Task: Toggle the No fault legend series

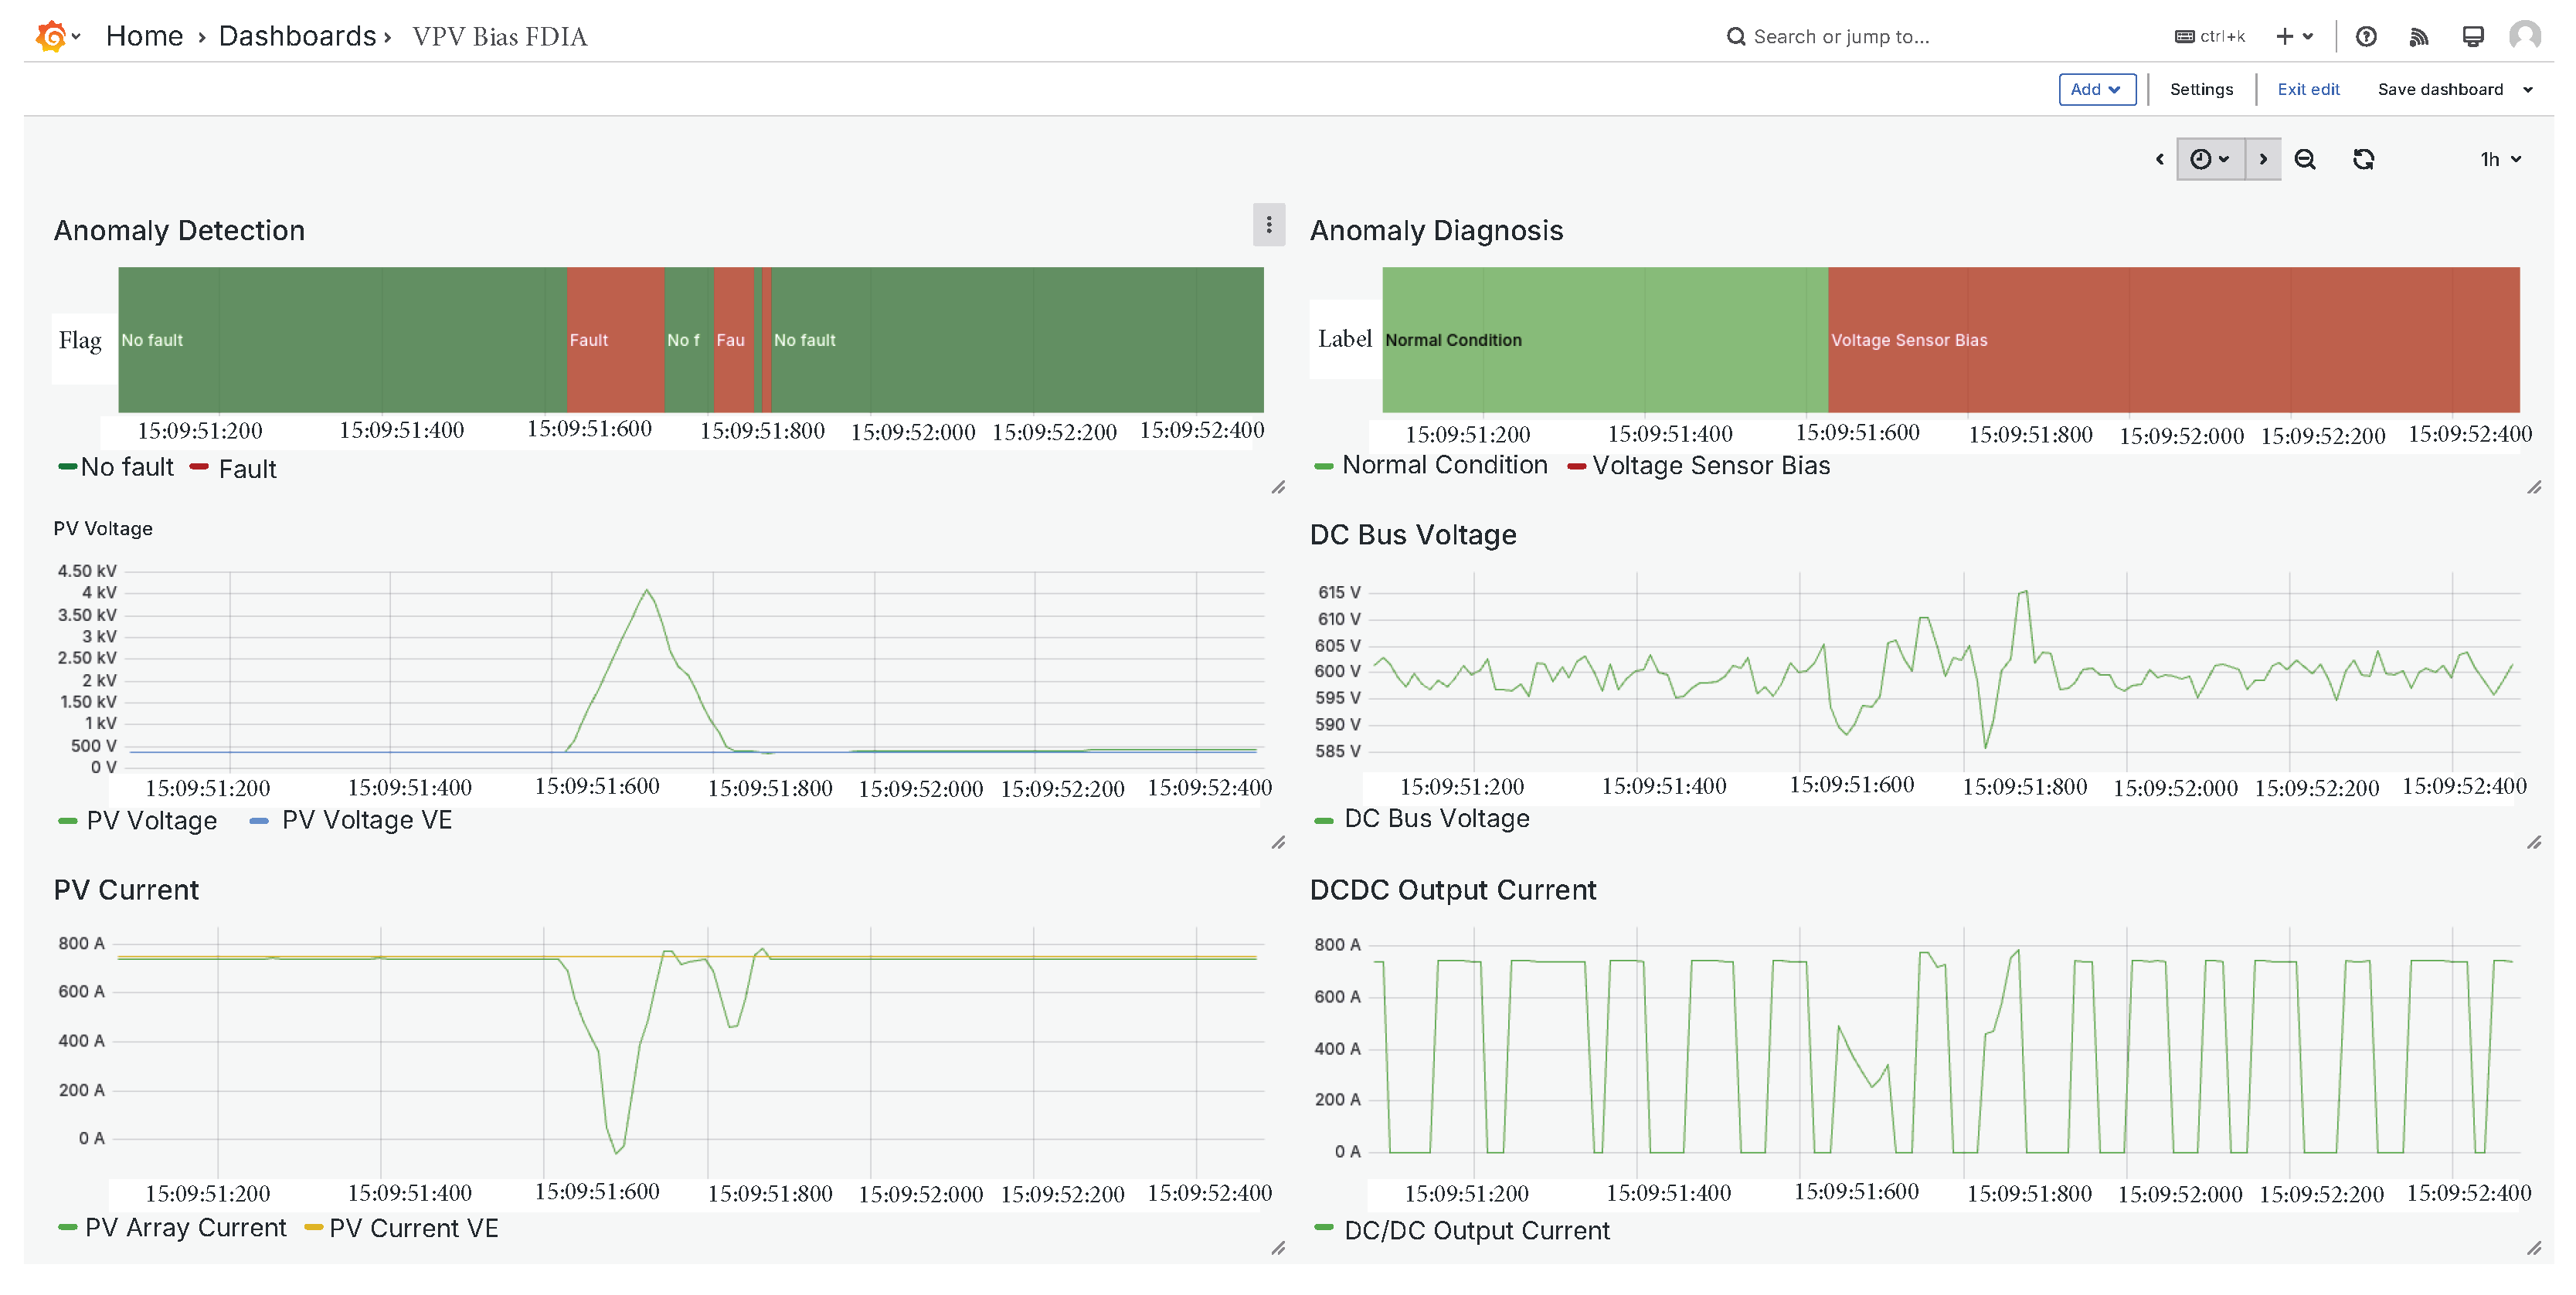Action: (x=116, y=468)
